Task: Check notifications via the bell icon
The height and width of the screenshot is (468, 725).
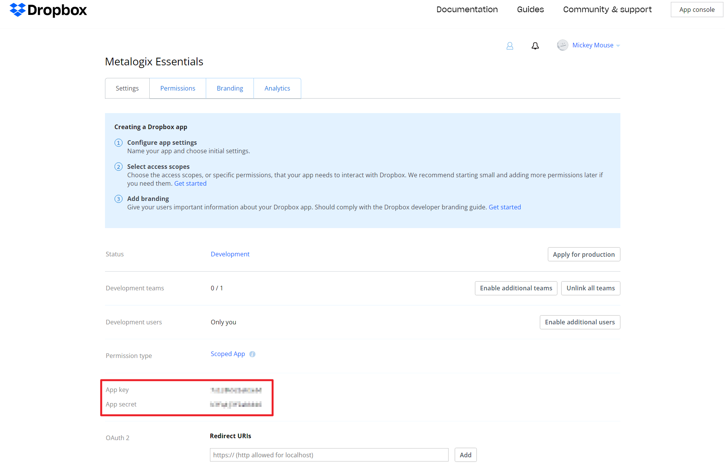Action: click(535, 45)
